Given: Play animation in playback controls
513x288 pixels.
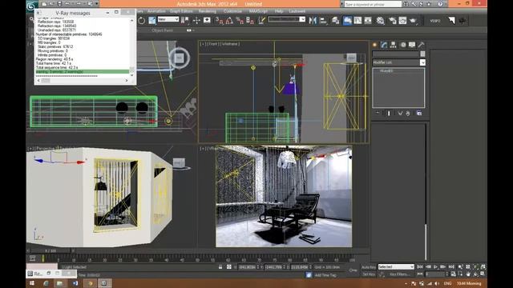Looking at the screenshot, I should [x=435, y=266].
